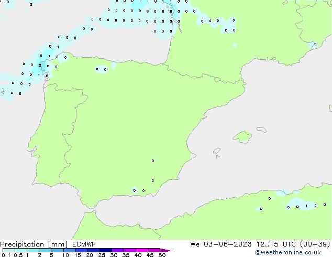Click the '2' precipitation value on the map
332x257 pixels.
click(x=40, y=66)
